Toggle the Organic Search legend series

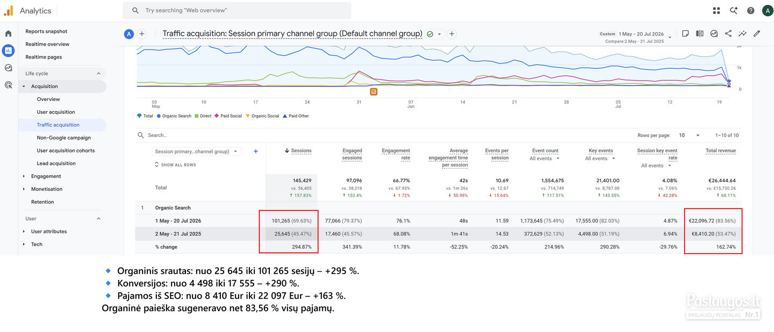pos(174,116)
